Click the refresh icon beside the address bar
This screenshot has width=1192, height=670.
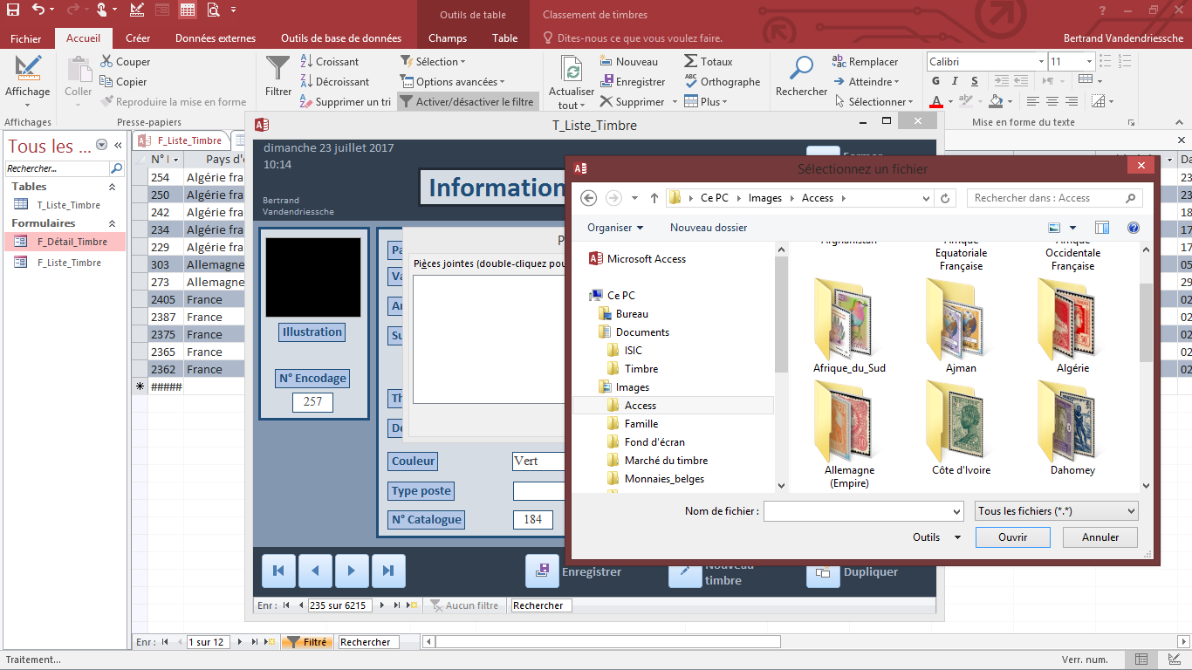(x=945, y=198)
